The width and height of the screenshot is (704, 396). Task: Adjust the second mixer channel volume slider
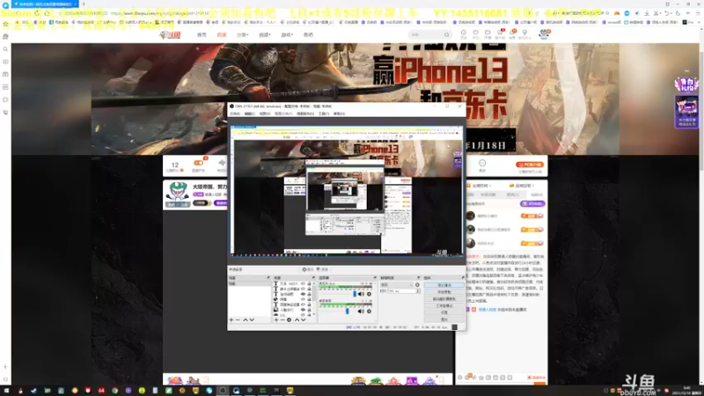[x=347, y=311]
